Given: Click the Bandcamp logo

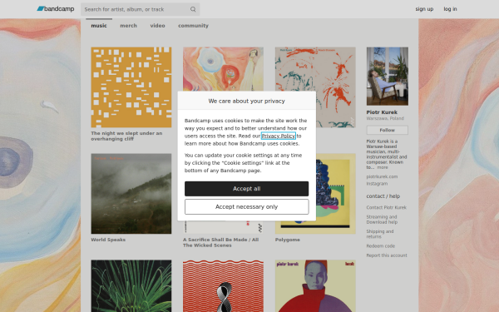Looking at the screenshot, I should pos(56,9).
